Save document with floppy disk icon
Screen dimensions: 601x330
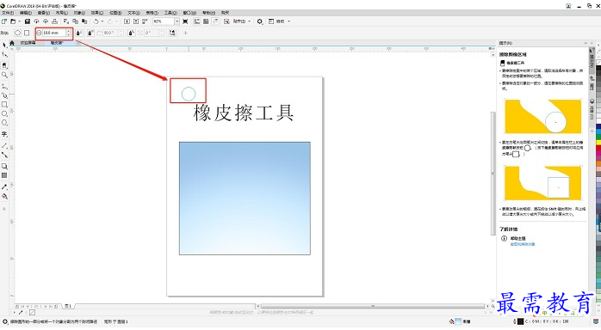point(28,21)
